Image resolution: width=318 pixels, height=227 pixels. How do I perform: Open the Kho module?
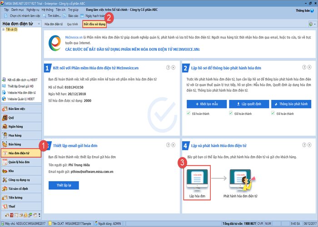(21, 171)
